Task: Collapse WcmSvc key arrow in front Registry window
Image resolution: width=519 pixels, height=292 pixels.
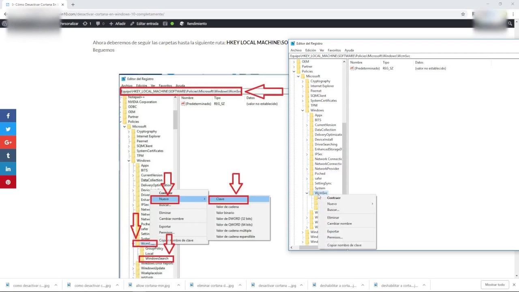Action: tap(307, 193)
